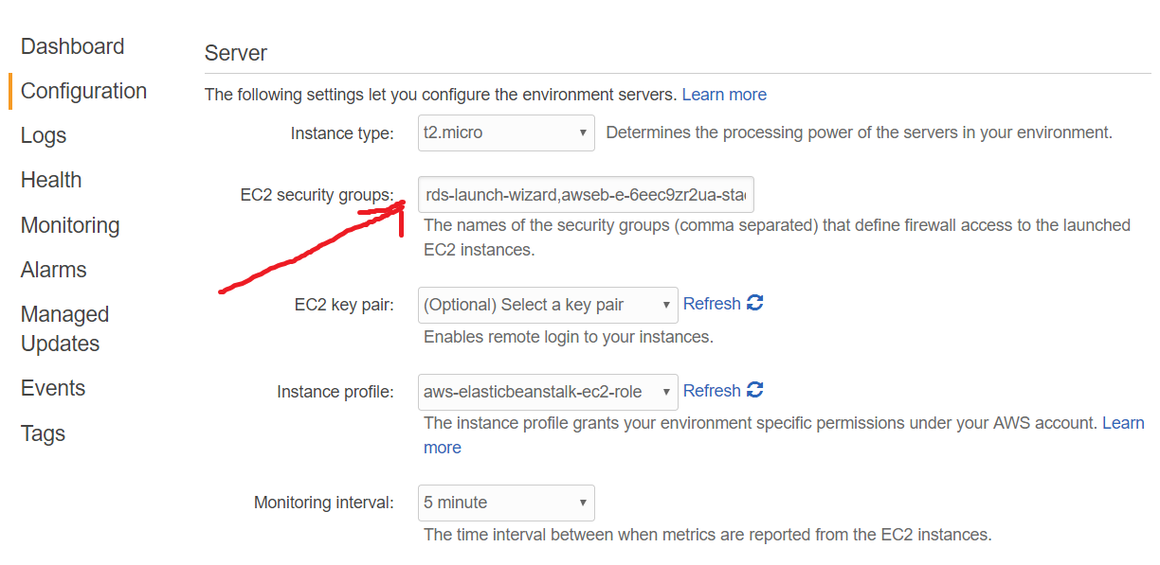Navigate to Monitoring in the sidebar

pos(70,225)
